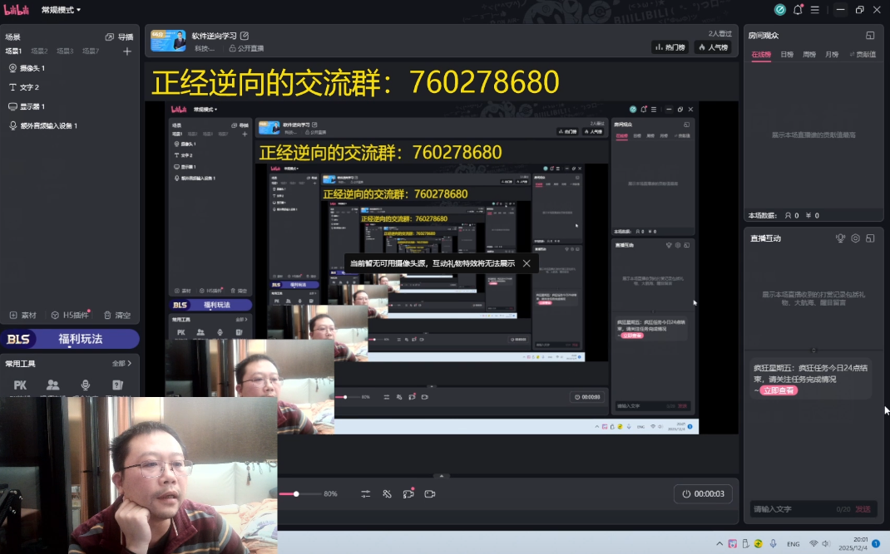Screen dimensions: 890x554
Task: Toggle 公开直播 lock visibility setting
Action: [x=246, y=48]
